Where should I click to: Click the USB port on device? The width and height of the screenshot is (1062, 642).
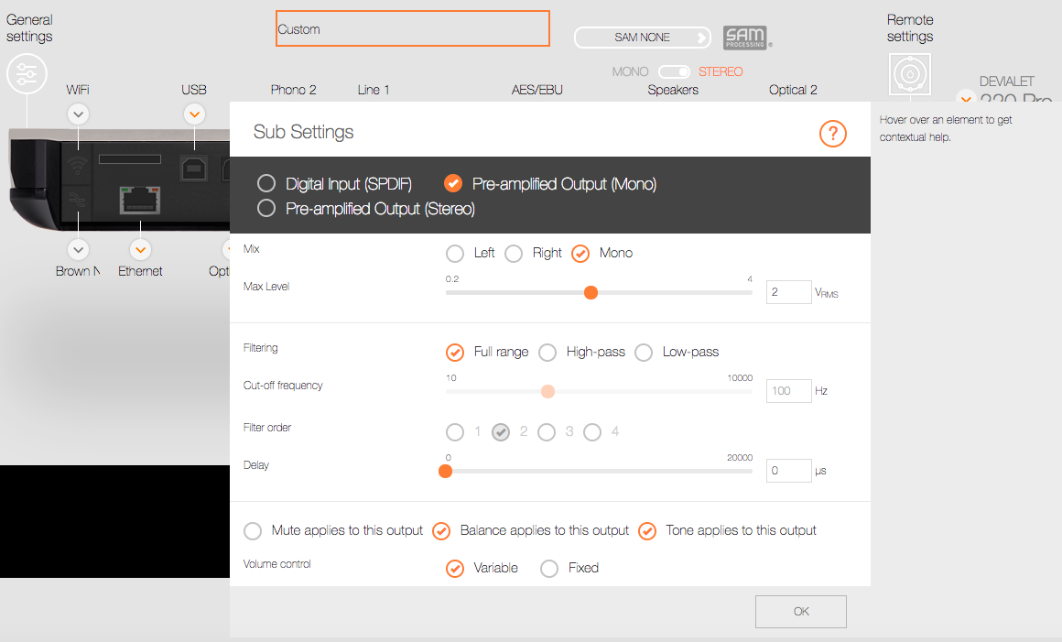point(194,169)
